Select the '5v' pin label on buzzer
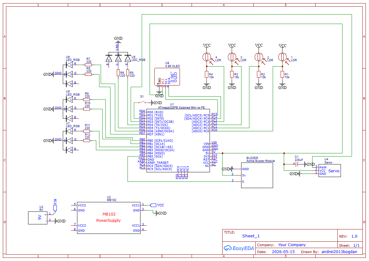 (x=244, y=175)
